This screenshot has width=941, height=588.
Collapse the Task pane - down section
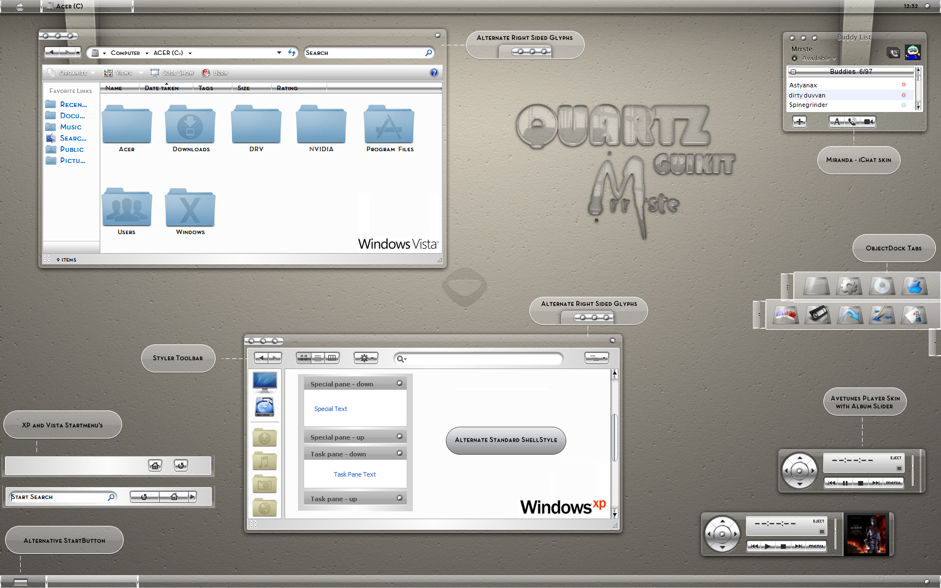tap(399, 454)
